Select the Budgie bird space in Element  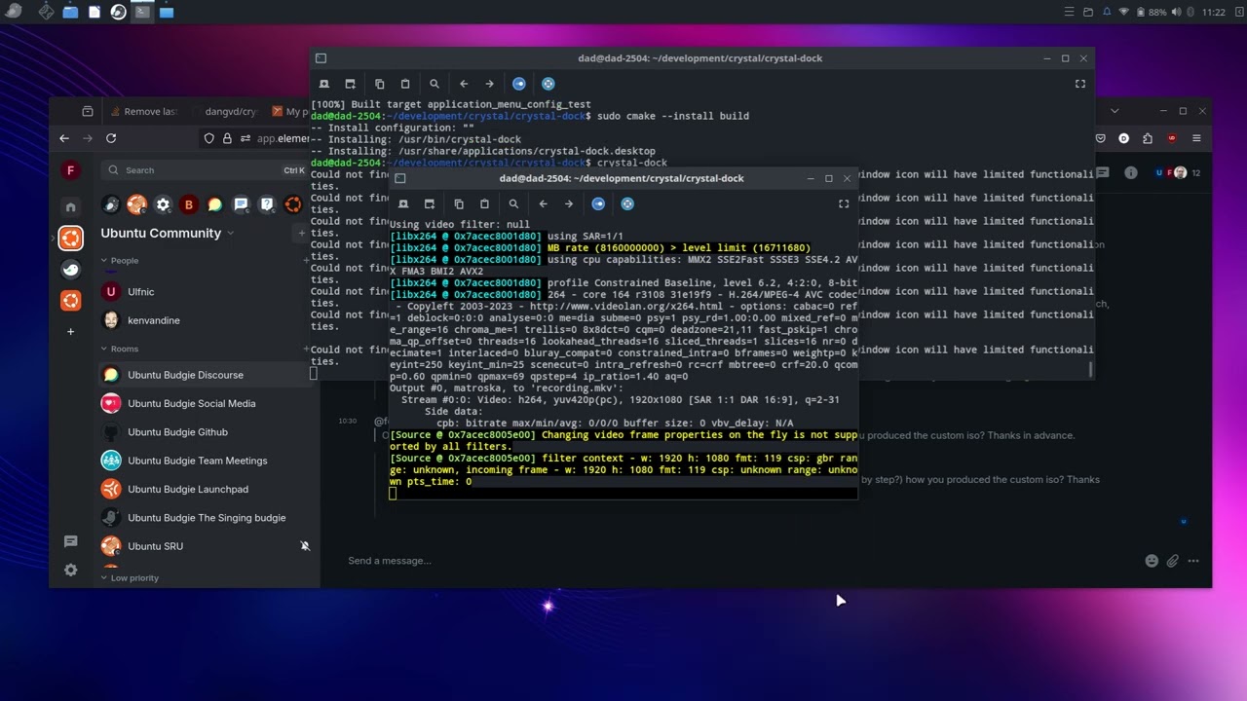[x=70, y=270]
